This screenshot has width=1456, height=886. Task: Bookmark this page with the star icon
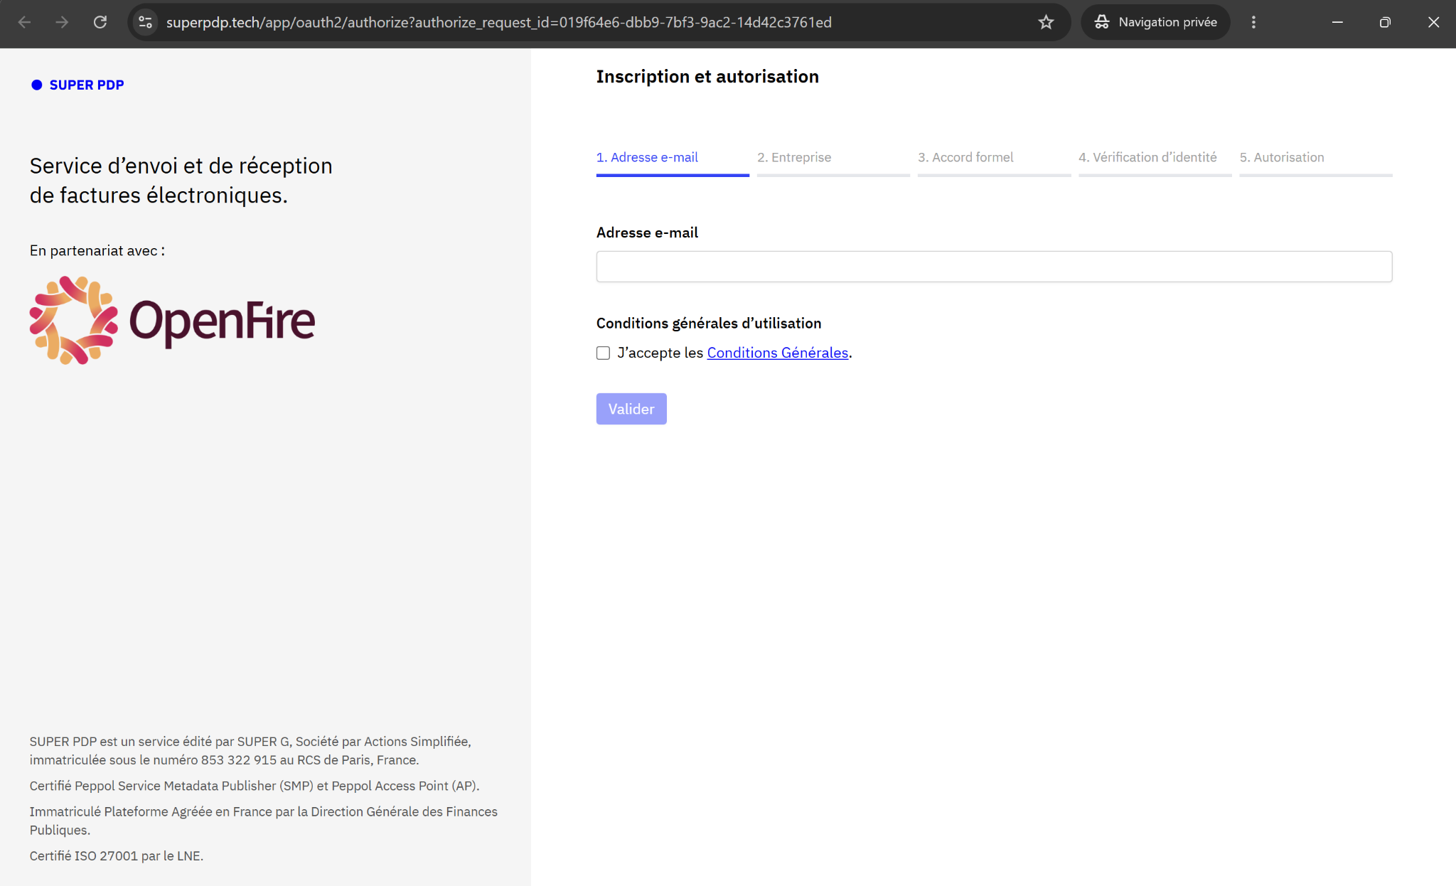tap(1046, 22)
